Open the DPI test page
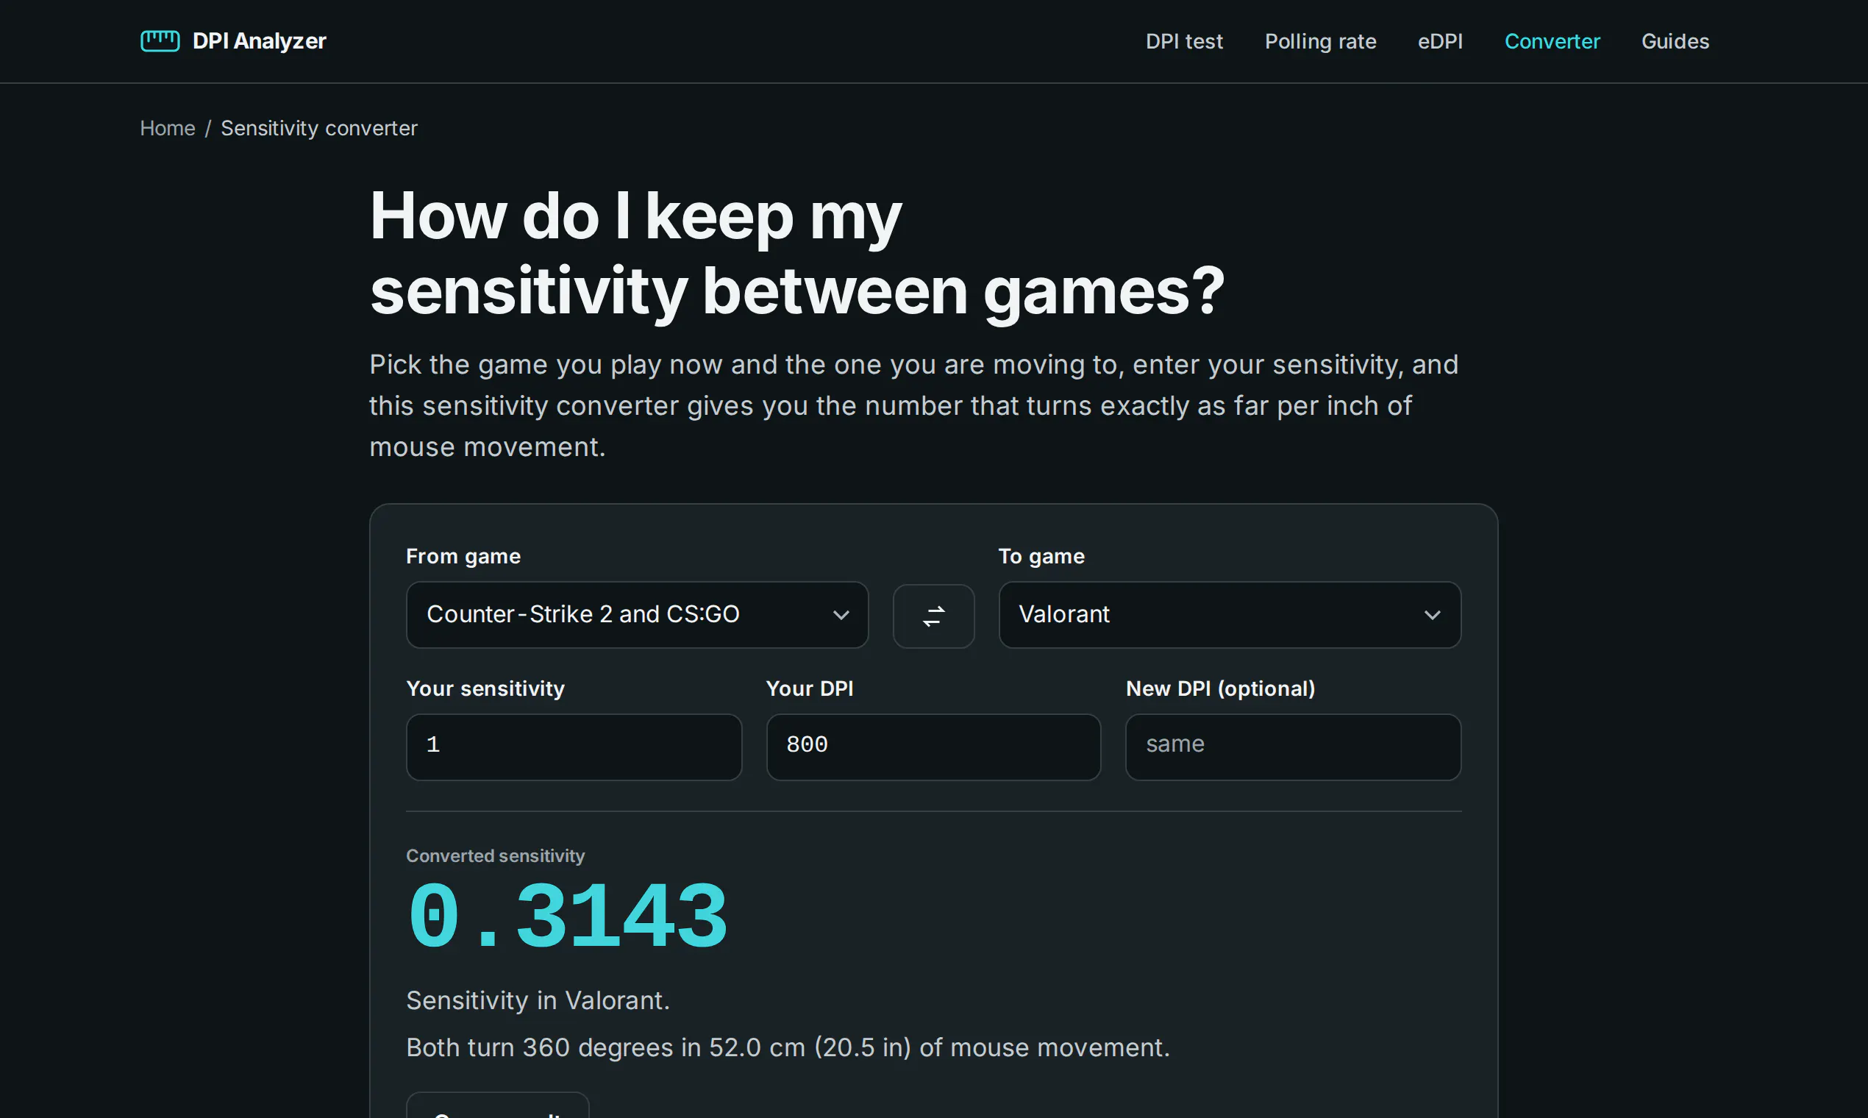Screen dimensions: 1868x1118 pyautogui.click(x=1184, y=41)
